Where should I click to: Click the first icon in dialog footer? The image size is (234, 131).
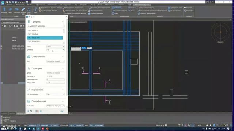[x=28, y=111]
